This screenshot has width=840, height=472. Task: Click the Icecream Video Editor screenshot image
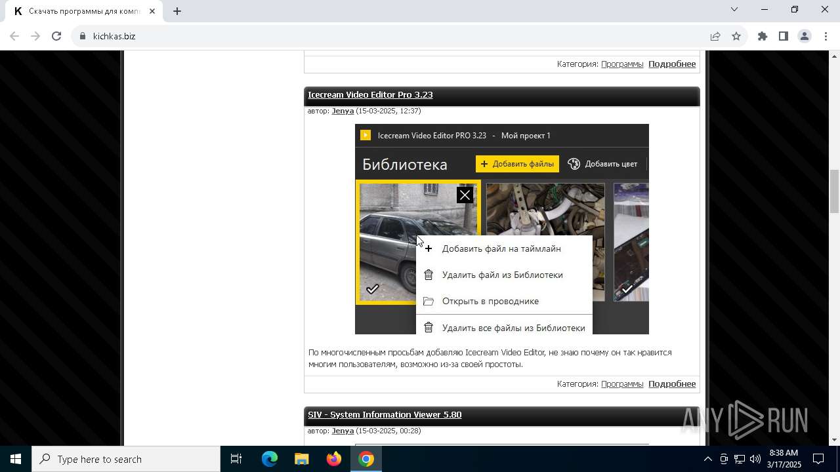502,229
